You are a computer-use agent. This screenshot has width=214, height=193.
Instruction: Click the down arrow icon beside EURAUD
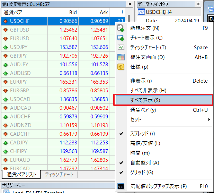6,160
